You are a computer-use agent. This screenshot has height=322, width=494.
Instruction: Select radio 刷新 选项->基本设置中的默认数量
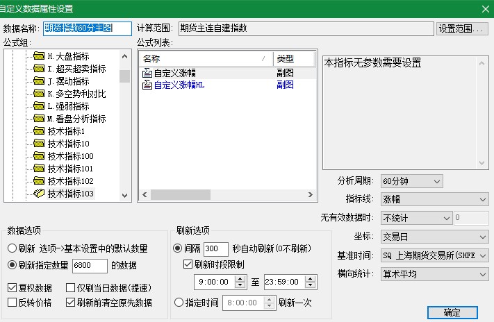tap(12, 248)
